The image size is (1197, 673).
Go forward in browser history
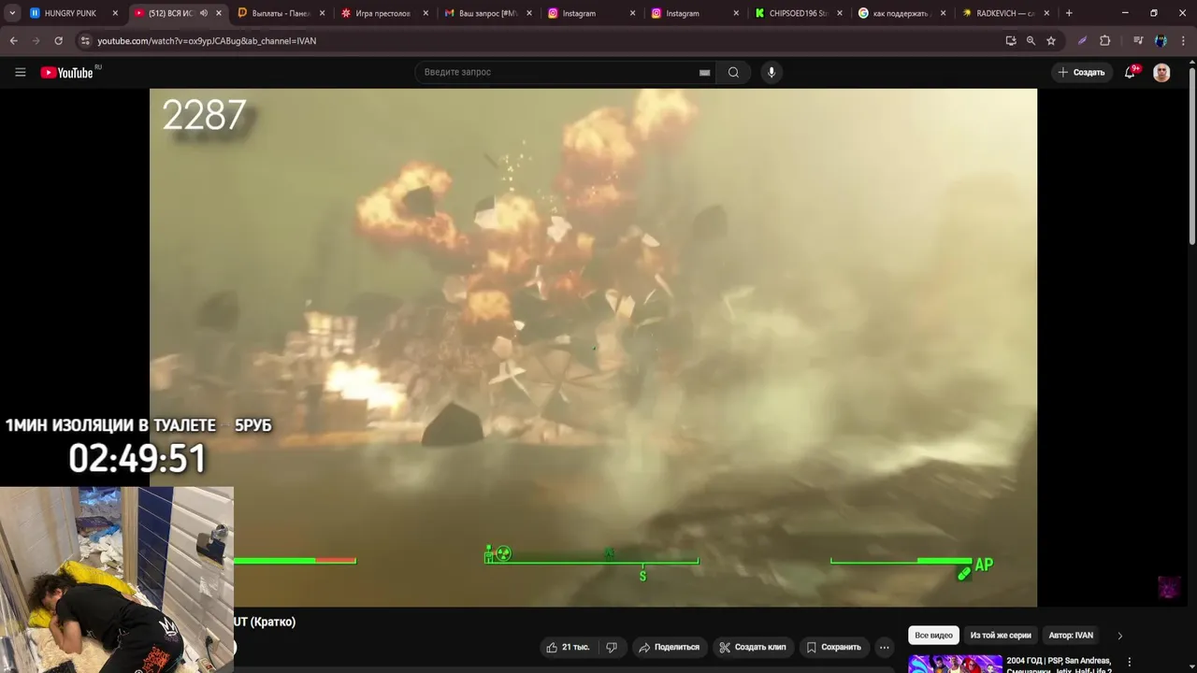click(36, 41)
